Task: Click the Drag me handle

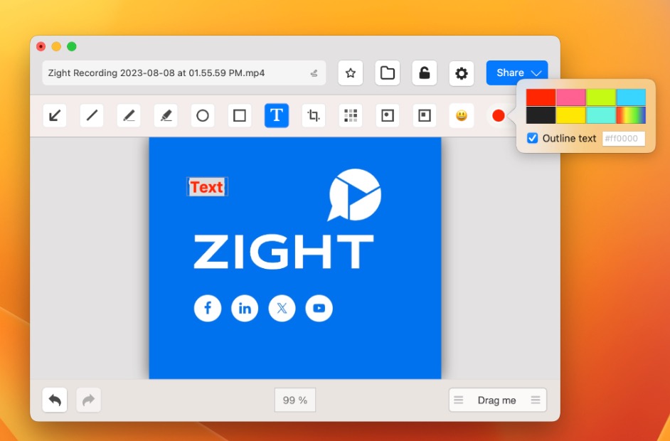Action: tap(497, 400)
